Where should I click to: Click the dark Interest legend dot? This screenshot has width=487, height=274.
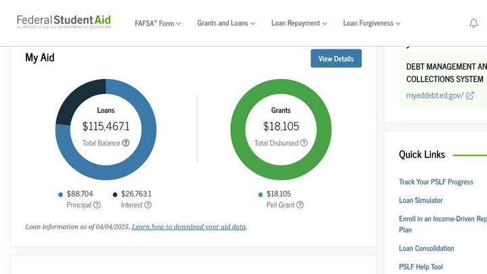point(115,194)
